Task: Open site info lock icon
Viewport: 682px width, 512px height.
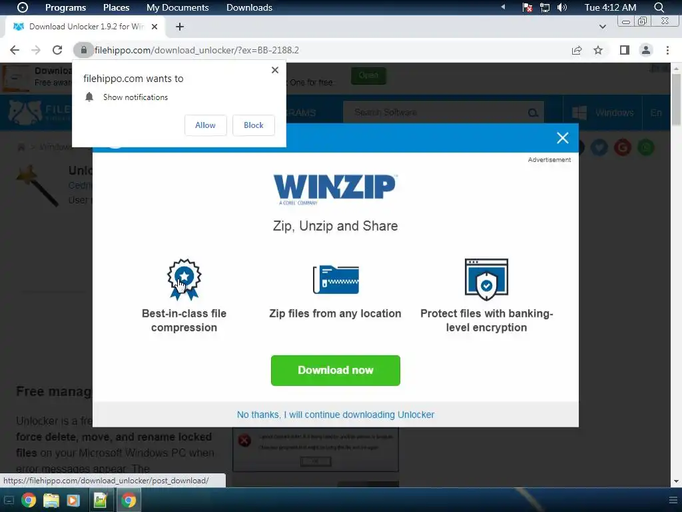Action: (83, 50)
